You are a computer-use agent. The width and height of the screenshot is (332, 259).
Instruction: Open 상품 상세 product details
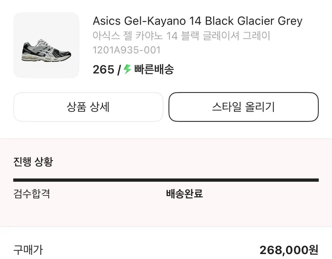(88, 107)
